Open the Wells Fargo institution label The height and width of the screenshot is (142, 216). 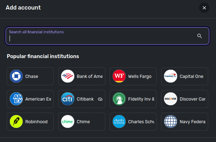point(140,76)
